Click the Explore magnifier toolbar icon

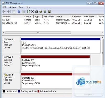[x=45, y=12]
